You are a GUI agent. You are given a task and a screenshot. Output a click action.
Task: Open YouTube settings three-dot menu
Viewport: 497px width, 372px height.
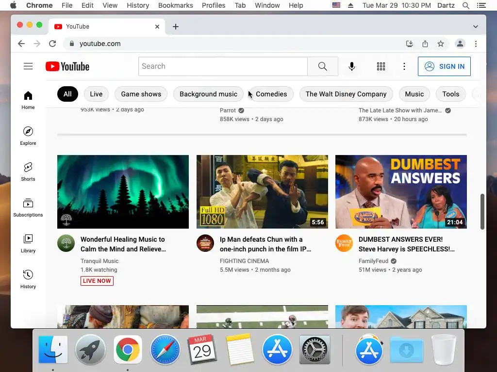coord(404,66)
